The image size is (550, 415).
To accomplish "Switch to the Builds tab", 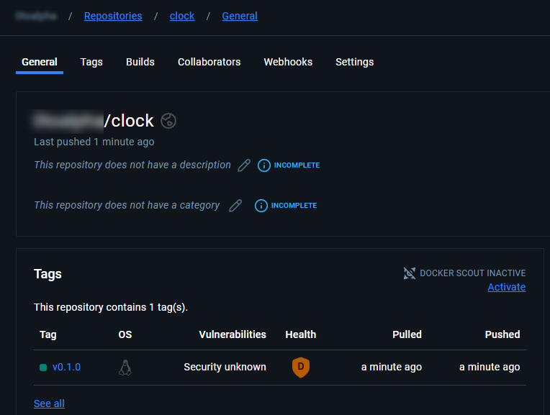I will click(x=140, y=62).
